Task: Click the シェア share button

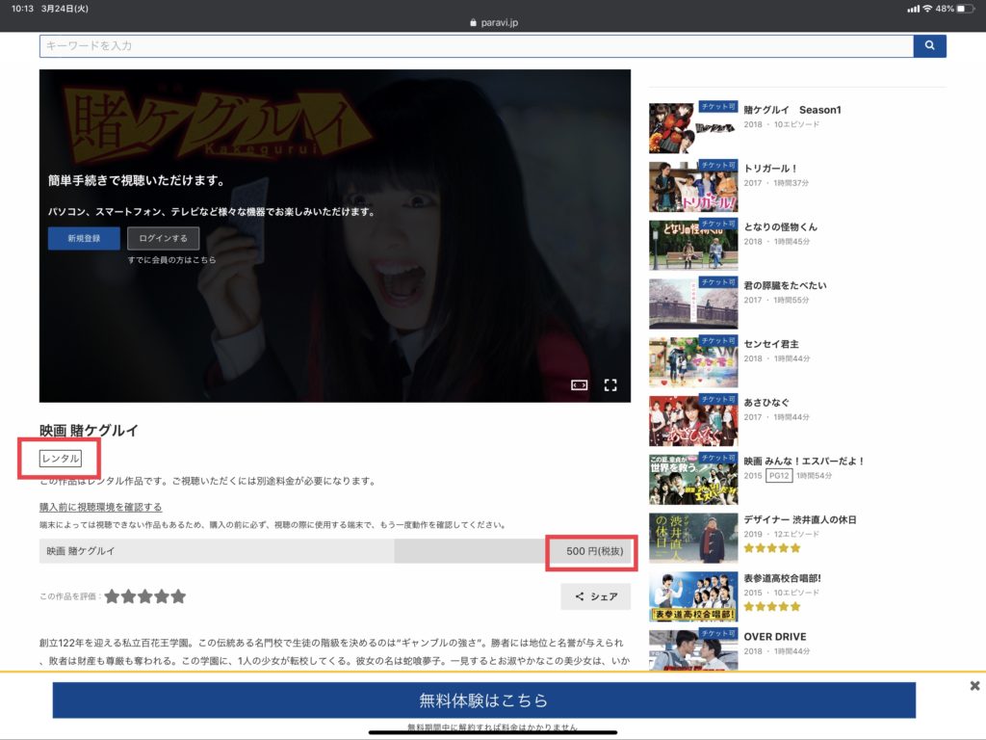Action: pos(595,596)
